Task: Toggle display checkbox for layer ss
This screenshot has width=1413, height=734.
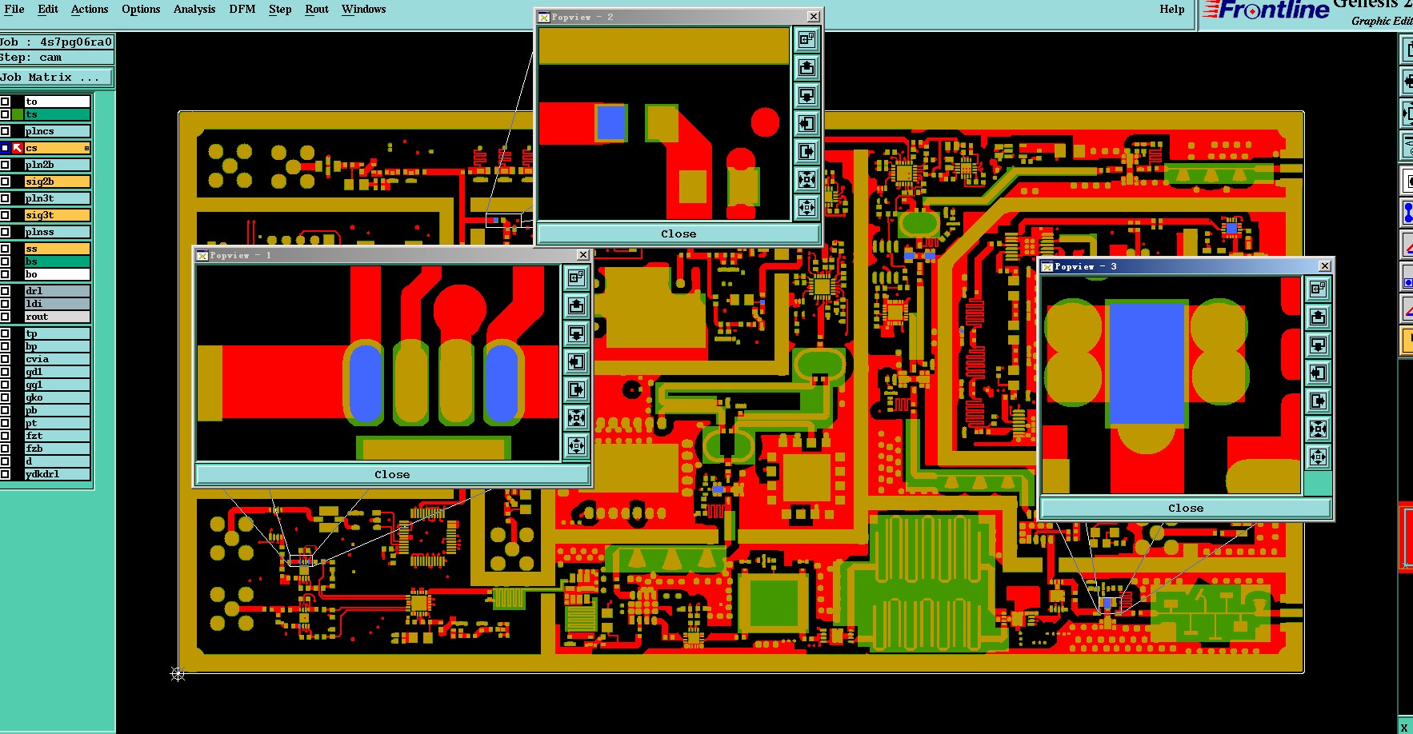Action: 5,249
